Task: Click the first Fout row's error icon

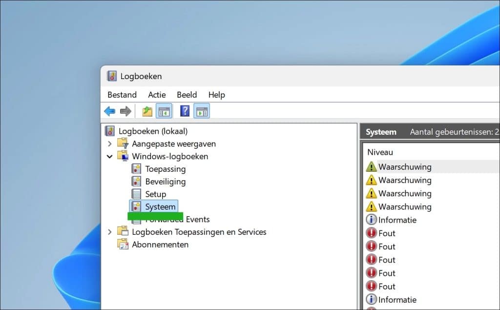Action: [371, 233]
